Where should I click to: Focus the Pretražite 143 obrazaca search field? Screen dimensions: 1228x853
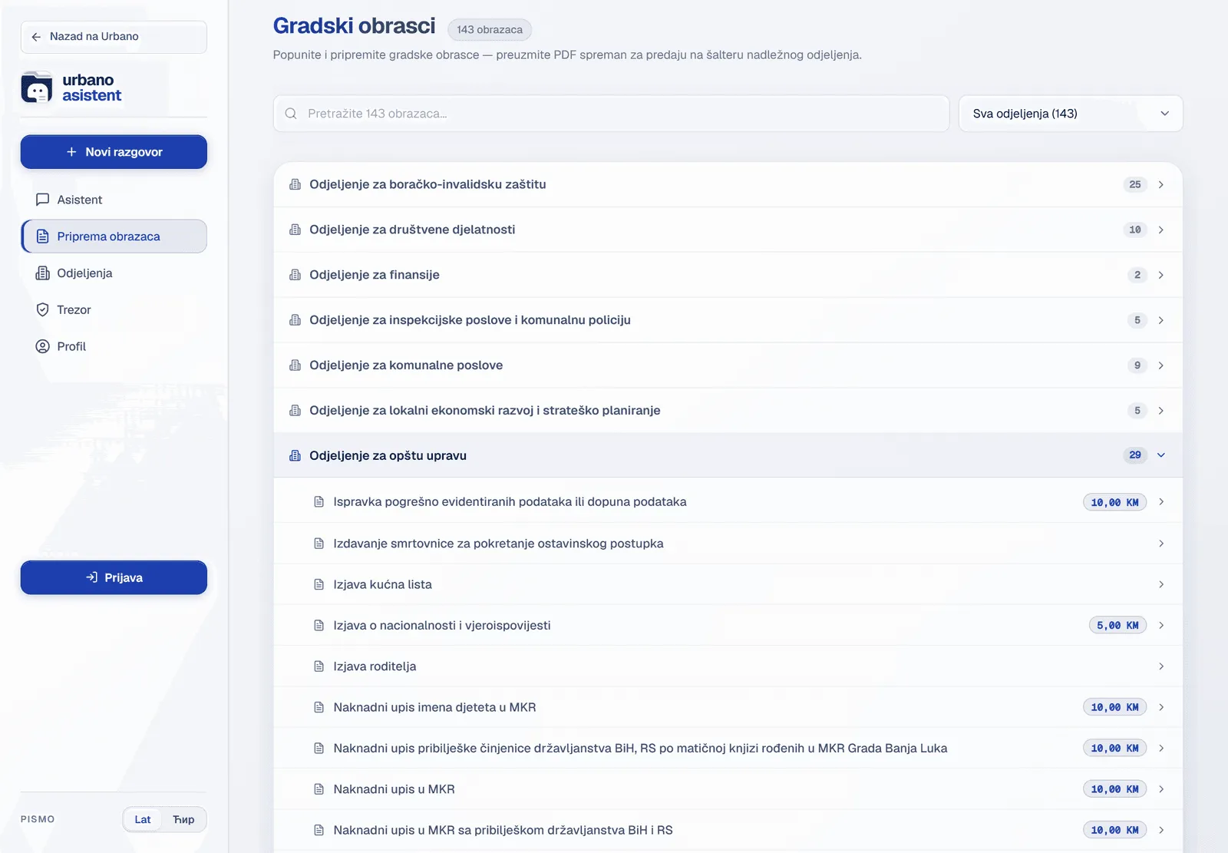pyautogui.click(x=611, y=114)
